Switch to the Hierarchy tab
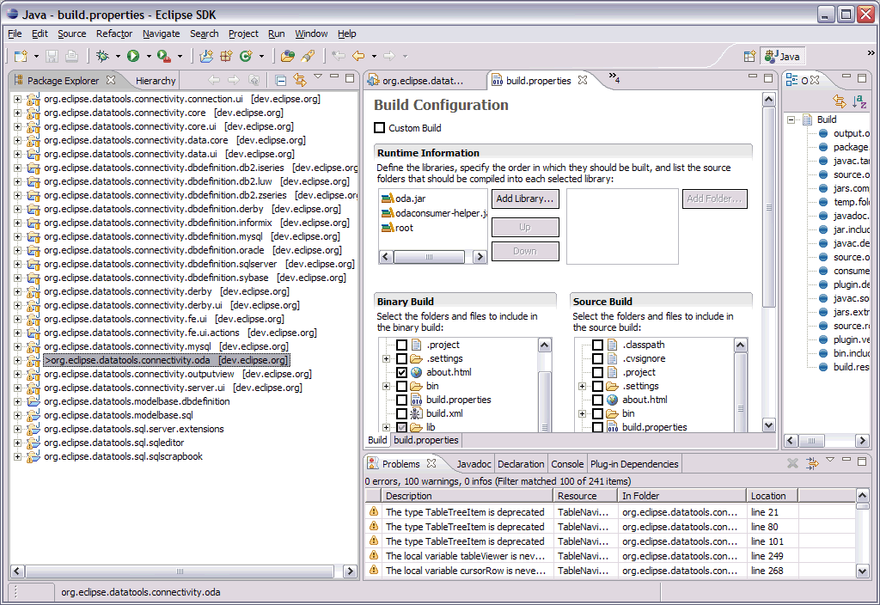The image size is (880, 605). (x=156, y=81)
